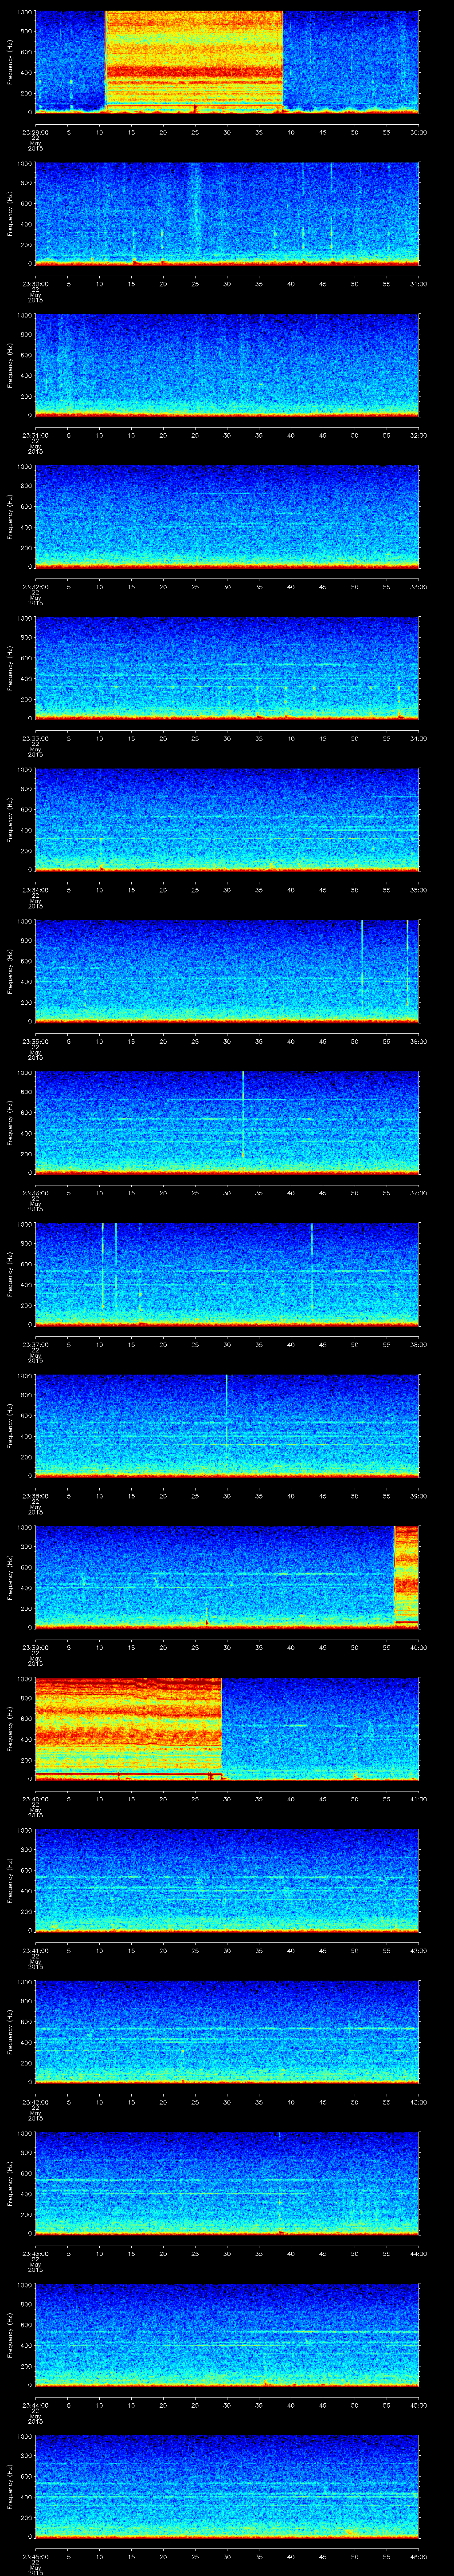Click the vertical spike near 32 s in the 23:36 spectrogram
This screenshot has height=2576, width=454.
point(243,1115)
